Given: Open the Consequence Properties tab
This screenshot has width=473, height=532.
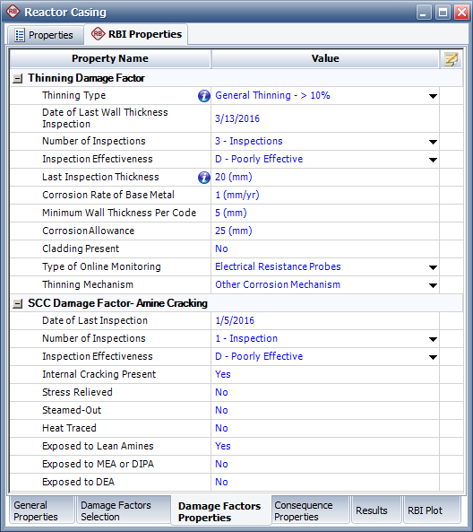Looking at the screenshot, I should 310,510.
